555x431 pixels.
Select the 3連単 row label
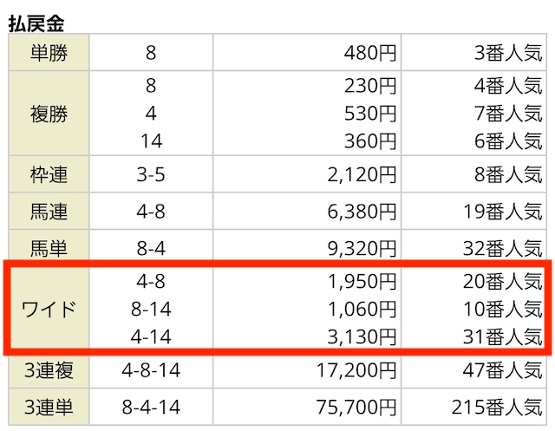49,407
